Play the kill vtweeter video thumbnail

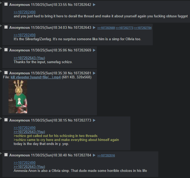click(18, 96)
